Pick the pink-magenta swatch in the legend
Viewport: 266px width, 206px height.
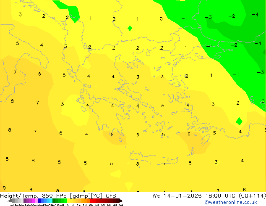[x=34, y=201]
